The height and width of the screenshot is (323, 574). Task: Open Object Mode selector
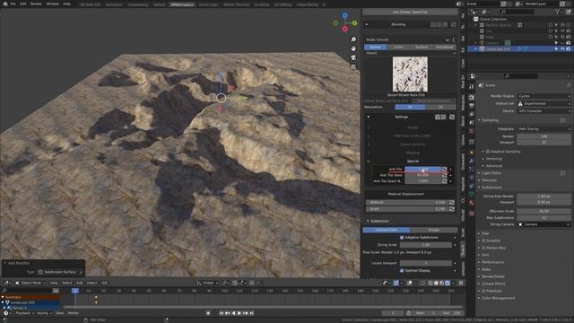[x=30, y=283]
